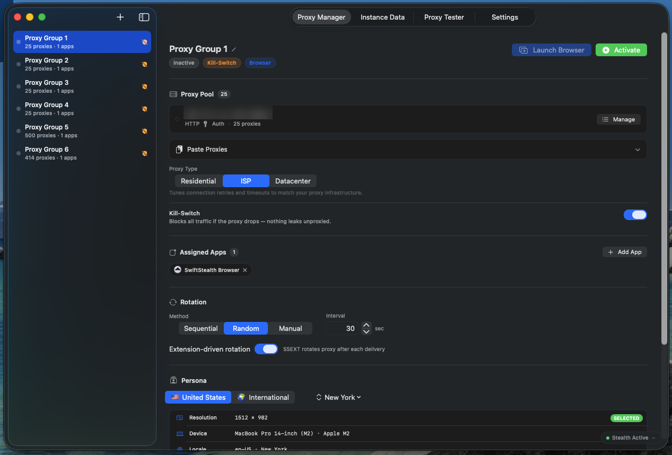The image size is (672, 455).
Task: Add a new proxy group with plus icon
Action: click(x=120, y=17)
